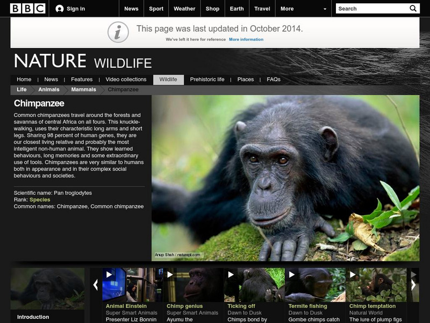Open the Chimp genius video title
Screen dimensions: 430x323
coord(184,306)
